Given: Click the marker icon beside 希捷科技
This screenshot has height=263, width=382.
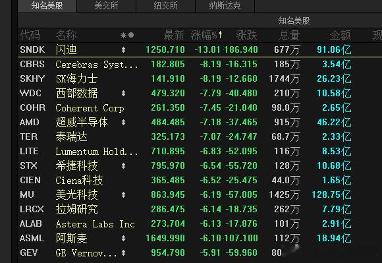Looking at the screenshot, I should pos(124,165).
